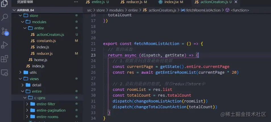The width and height of the screenshot is (271, 122).
Task: Open the Extensions view
Action: 4,59
